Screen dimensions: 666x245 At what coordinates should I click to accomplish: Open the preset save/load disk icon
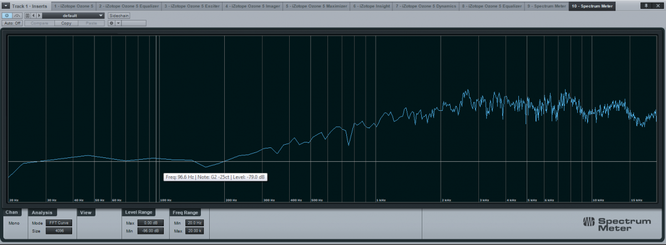point(28,16)
